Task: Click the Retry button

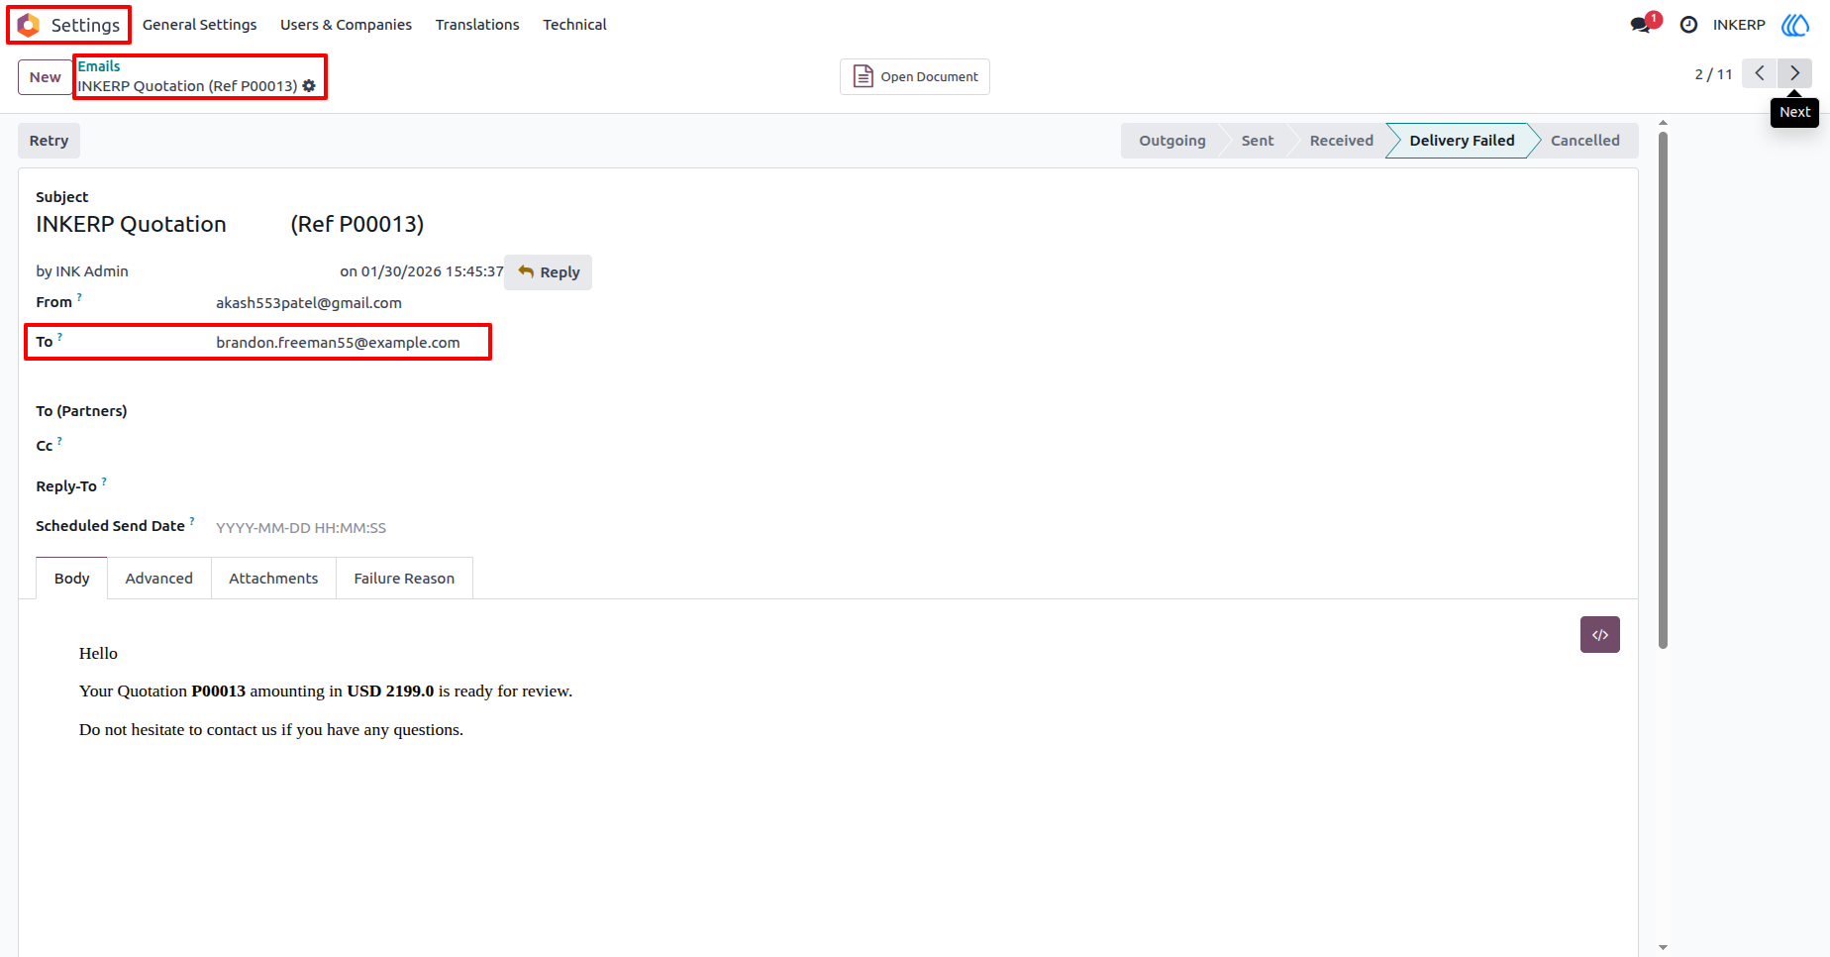Action: coord(49,141)
